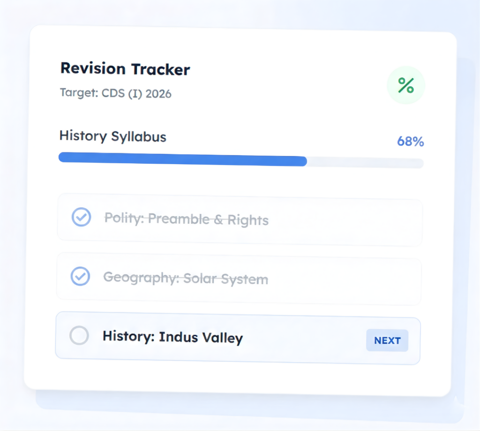Screen dimensions: 480x431
Task: Click the 2026 year in the target line
Action: 158,94
